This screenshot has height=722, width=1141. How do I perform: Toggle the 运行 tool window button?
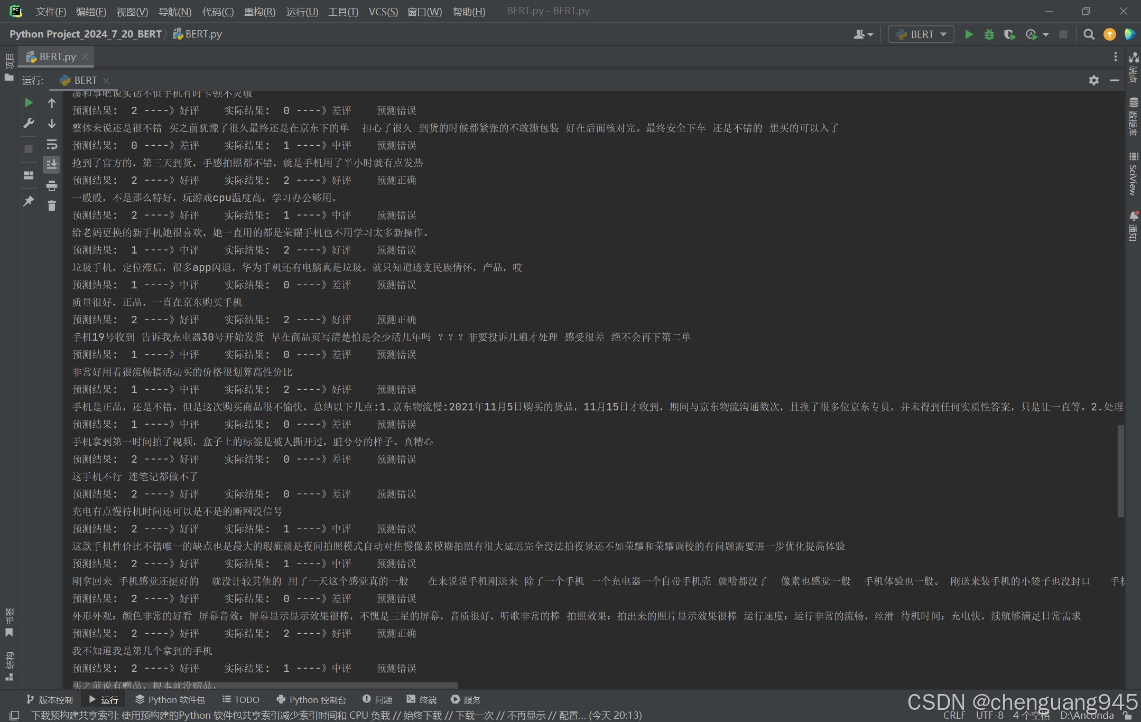coord(104,699)
